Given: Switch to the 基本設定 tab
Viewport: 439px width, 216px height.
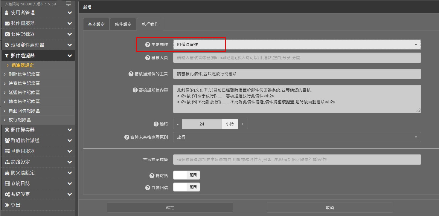Looking at the screenshot, I should click(x=96, y=24).
